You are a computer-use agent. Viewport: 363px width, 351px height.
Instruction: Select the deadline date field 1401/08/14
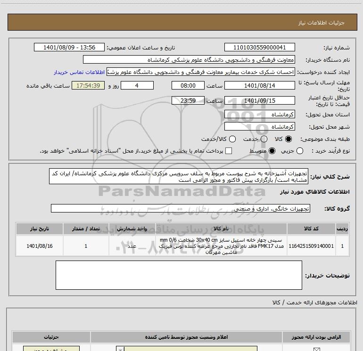pos(259,86)
